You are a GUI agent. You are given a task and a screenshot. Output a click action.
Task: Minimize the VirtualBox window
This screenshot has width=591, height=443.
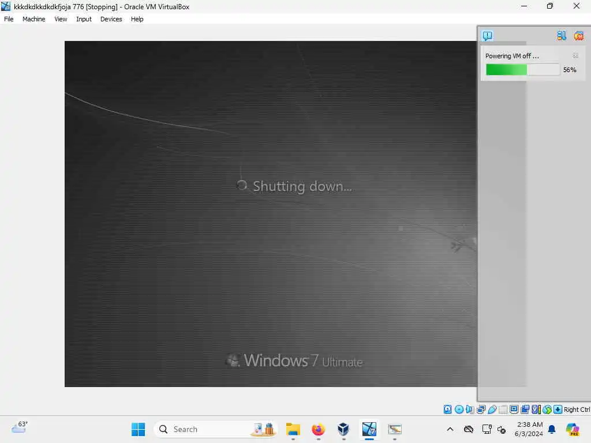[x=524, y=6]
